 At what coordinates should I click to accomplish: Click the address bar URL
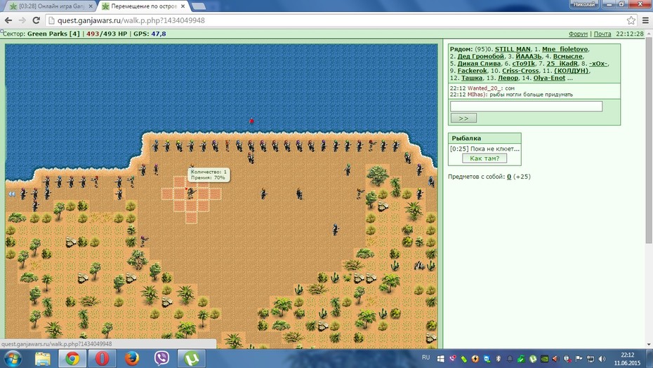point(131,20)
